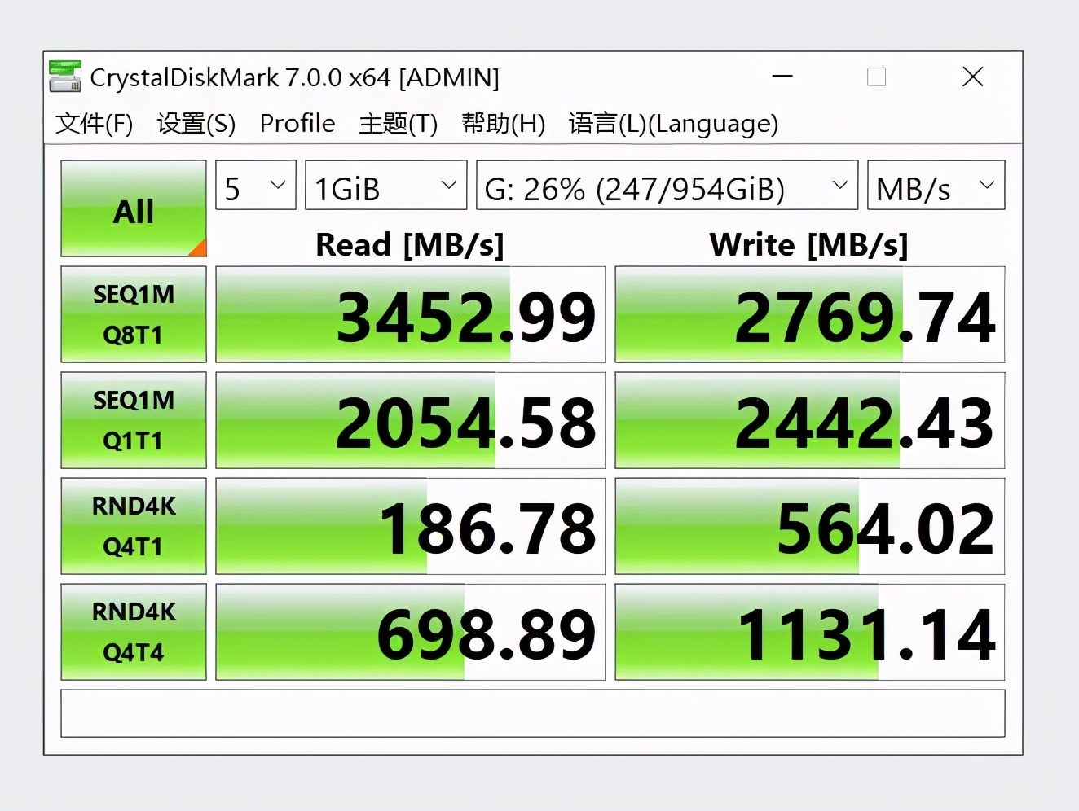
Task: Open the test count dropdown showing 5
Action: [x=255, y=186]
